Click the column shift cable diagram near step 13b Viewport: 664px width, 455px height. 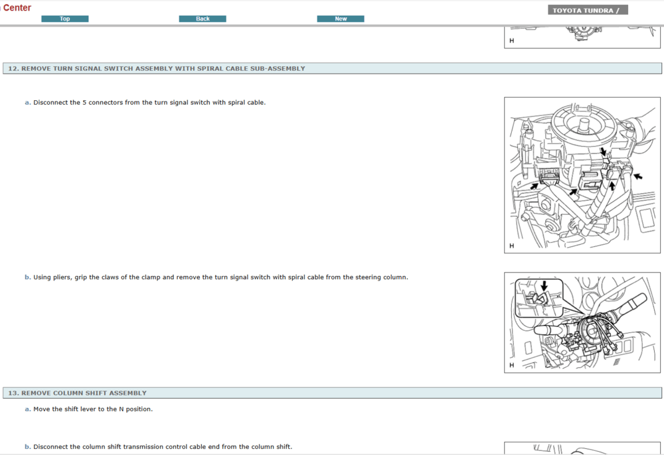click(x=582, y=448)
